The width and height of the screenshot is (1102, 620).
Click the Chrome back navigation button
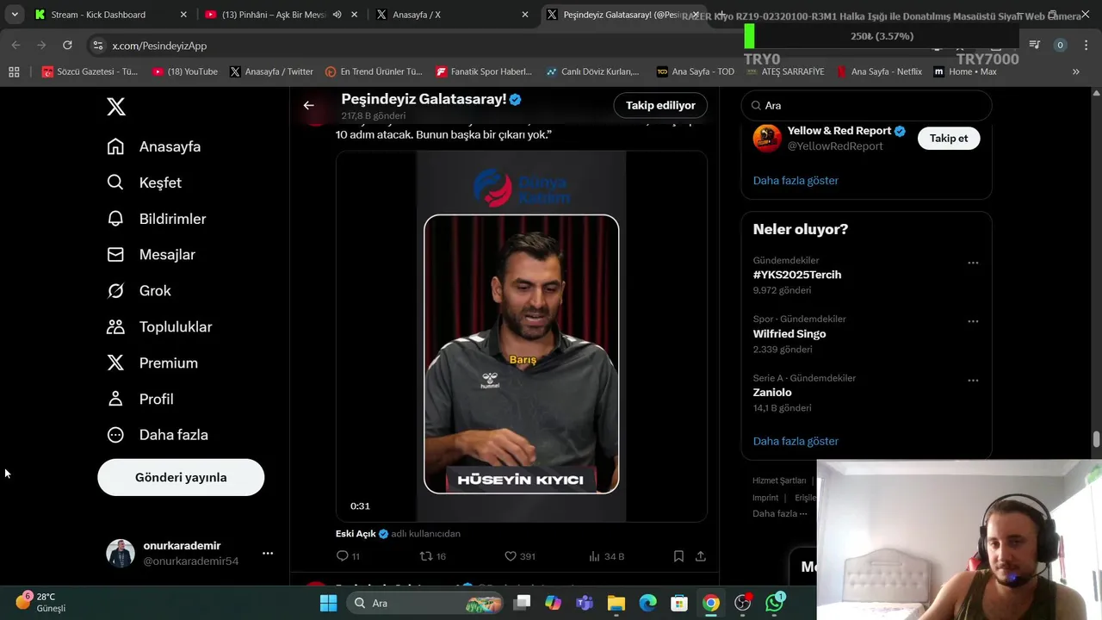15,45
